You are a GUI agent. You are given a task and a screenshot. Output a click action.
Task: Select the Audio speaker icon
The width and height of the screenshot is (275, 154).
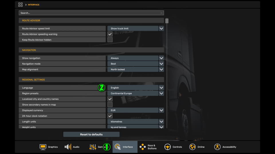68,147
